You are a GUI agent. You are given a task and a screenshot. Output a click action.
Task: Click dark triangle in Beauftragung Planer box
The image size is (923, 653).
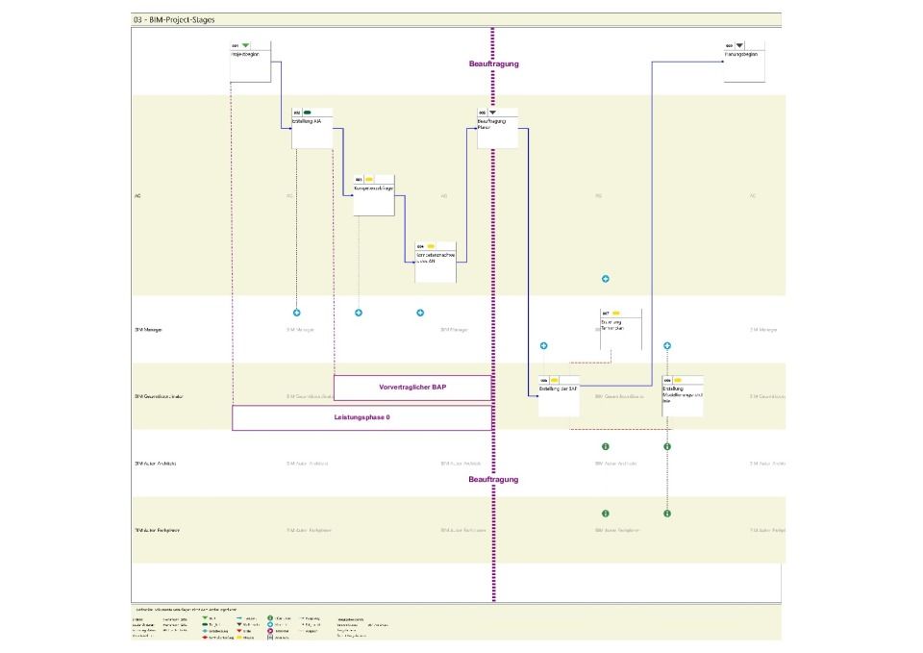coord(492,113)
